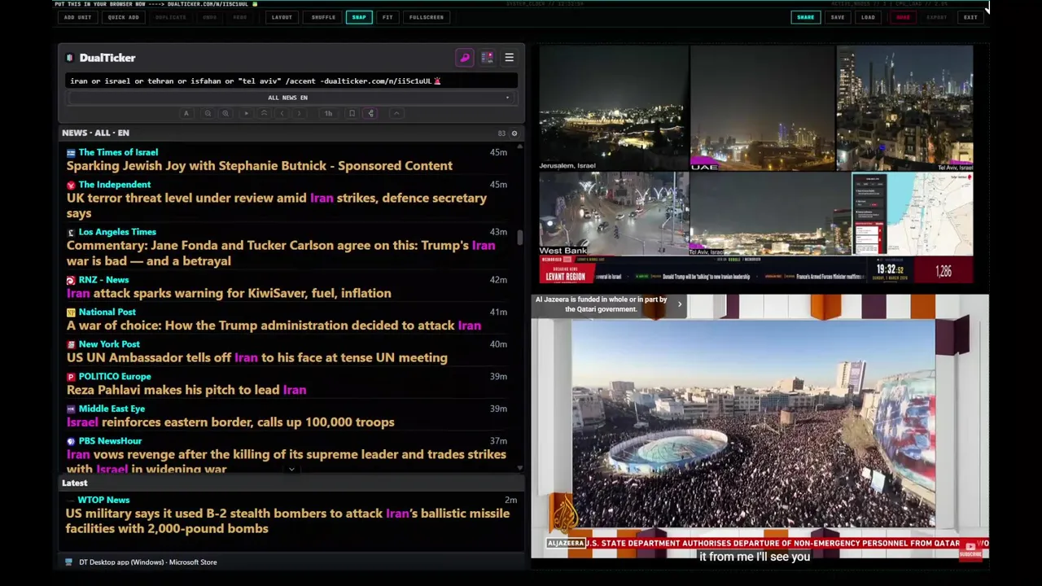1042x586 pixels.
Task: Click the RNZ News source icon
Action: [71, 280]
